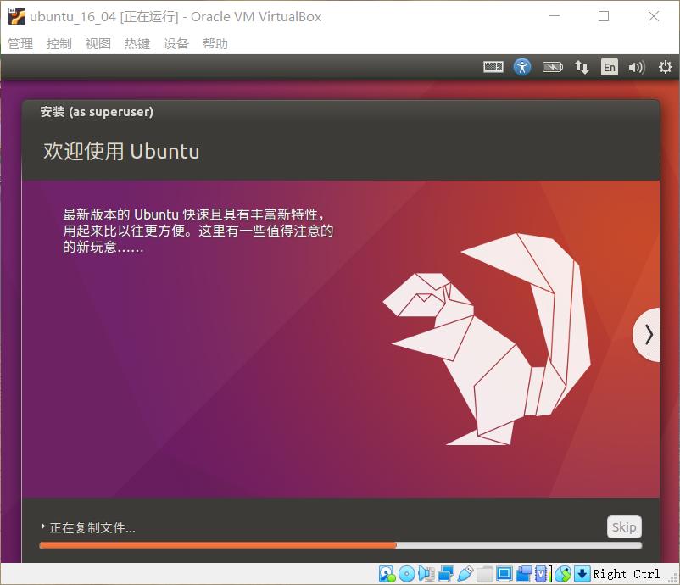Click the 安装 (as superuser) window title
The image size is (680, 585).
97,112
